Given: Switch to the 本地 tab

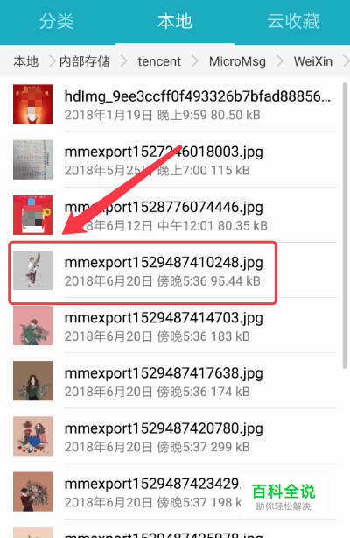Looking at the screenshot, I should point(175,21).
